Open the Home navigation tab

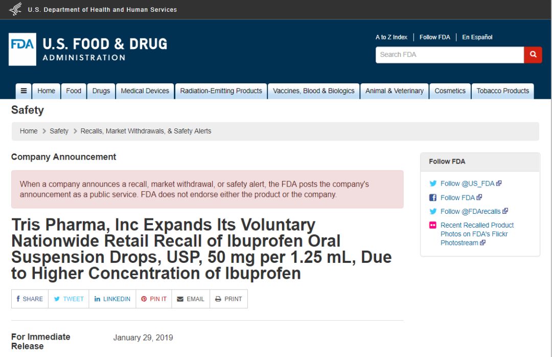tap(46, 91)
